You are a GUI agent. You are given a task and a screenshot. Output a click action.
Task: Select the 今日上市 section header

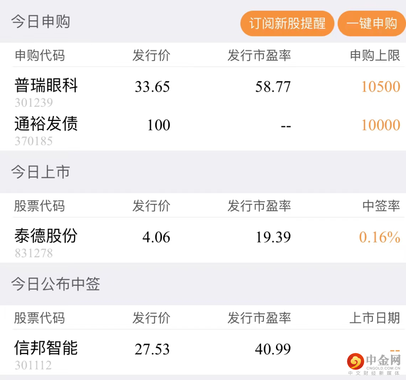tap(41, 172)
